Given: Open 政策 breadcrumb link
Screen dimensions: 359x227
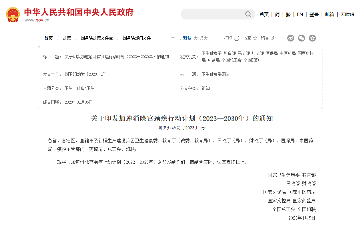Looking at the screenshot, I should [67, 38].
